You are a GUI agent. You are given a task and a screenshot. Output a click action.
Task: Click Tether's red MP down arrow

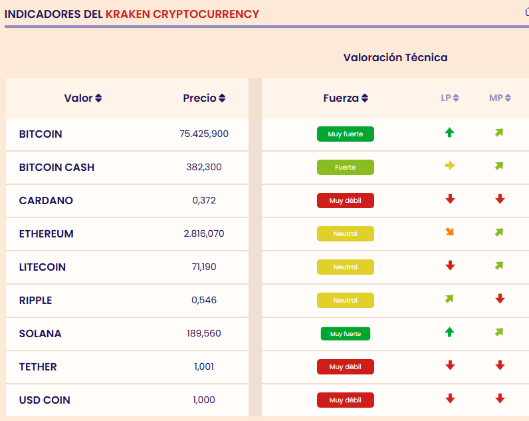point(500,366)
